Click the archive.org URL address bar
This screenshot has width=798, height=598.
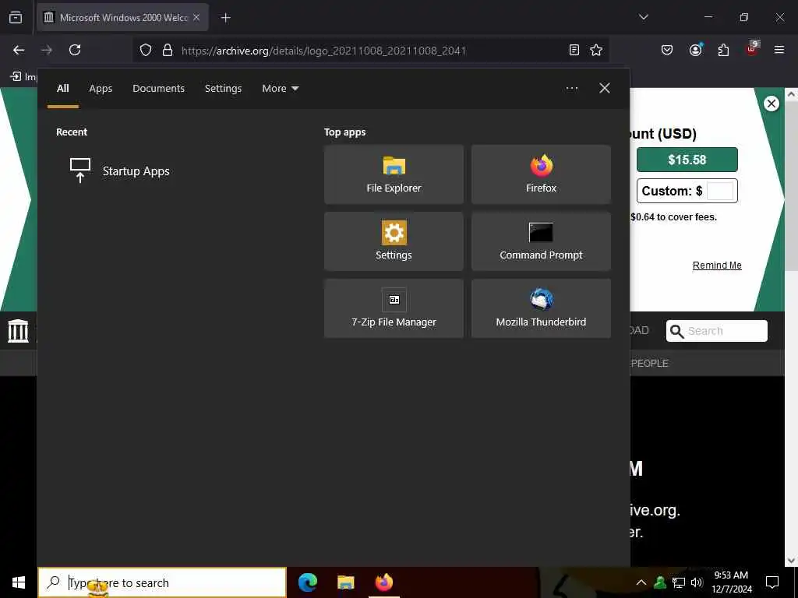click(323, 51)
